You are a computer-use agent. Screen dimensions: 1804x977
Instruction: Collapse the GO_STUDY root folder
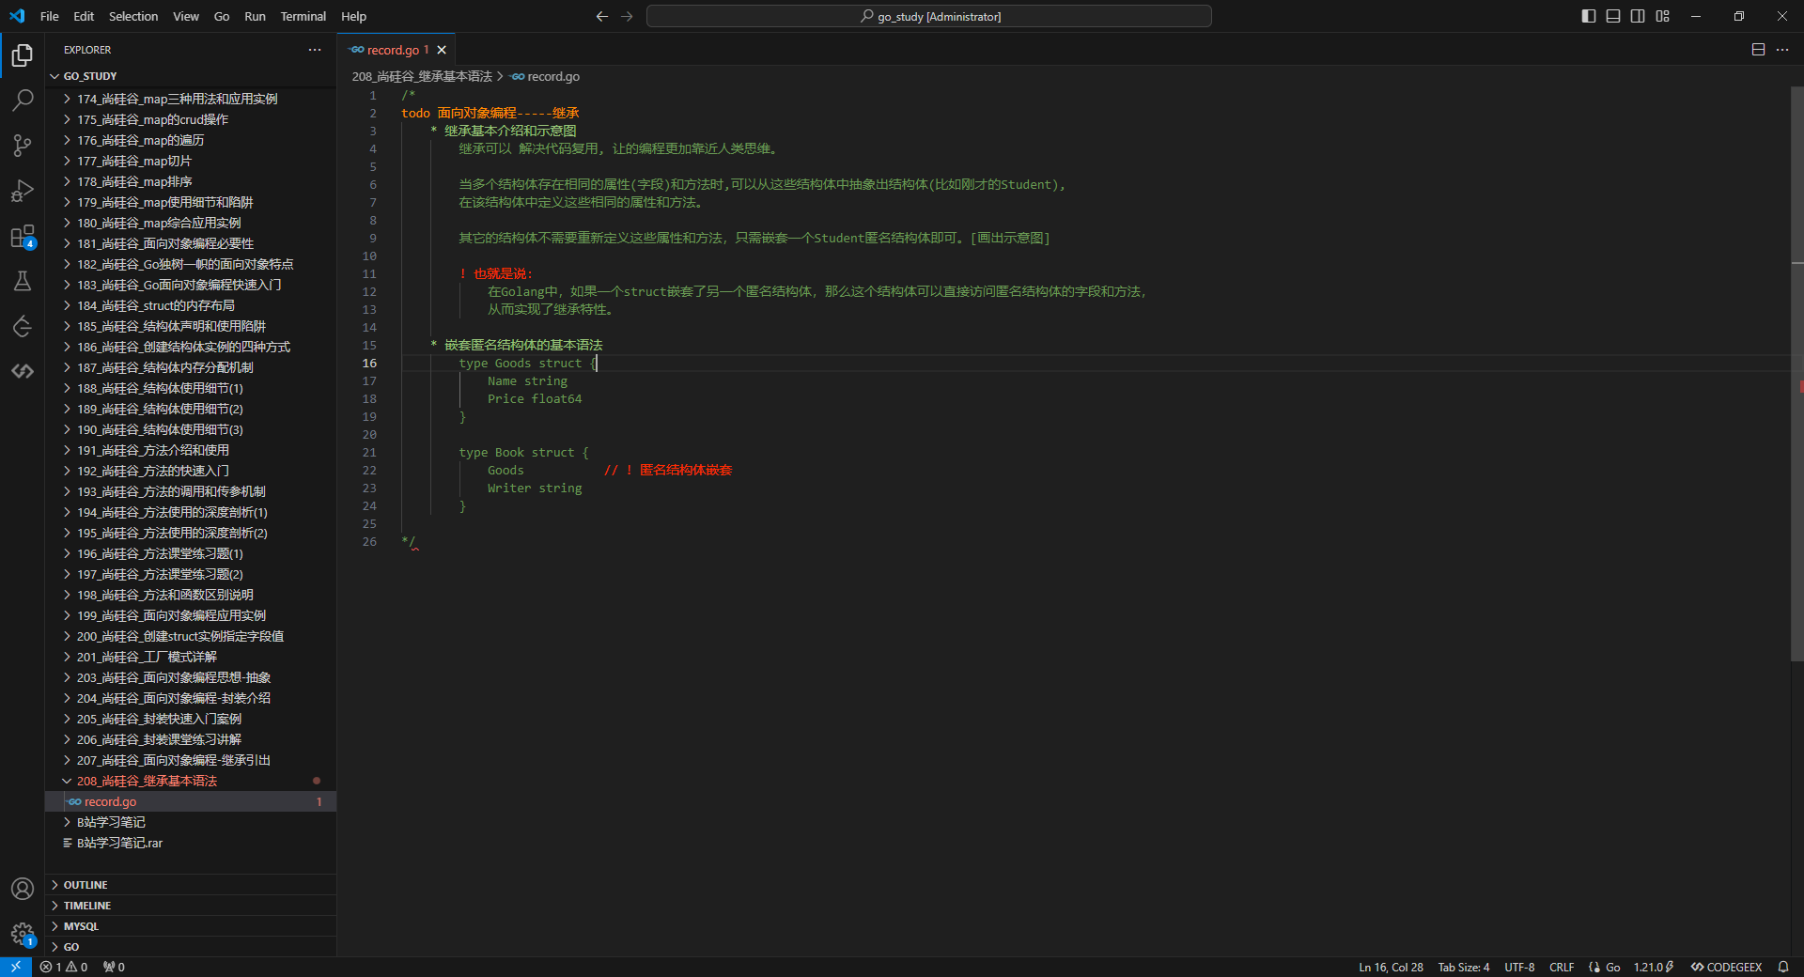coord(191,76)
